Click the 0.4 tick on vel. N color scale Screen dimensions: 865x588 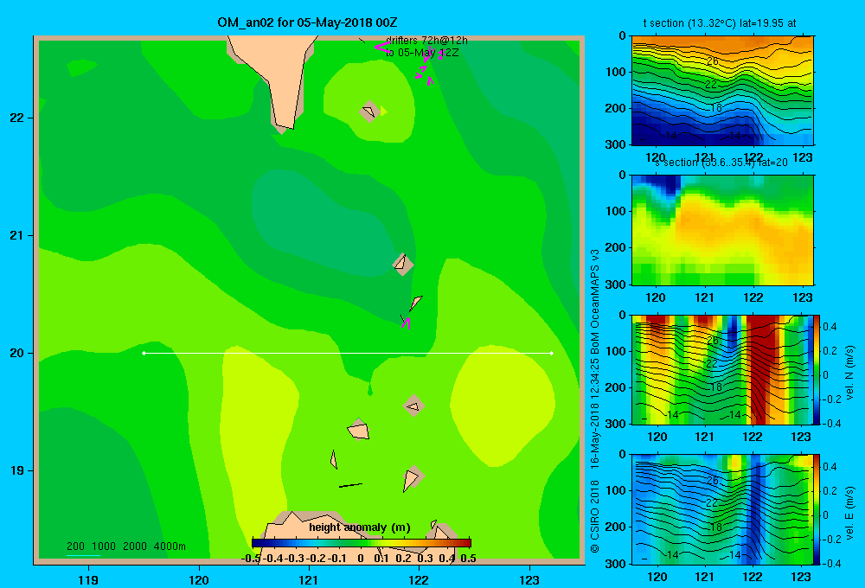point(830,327)
